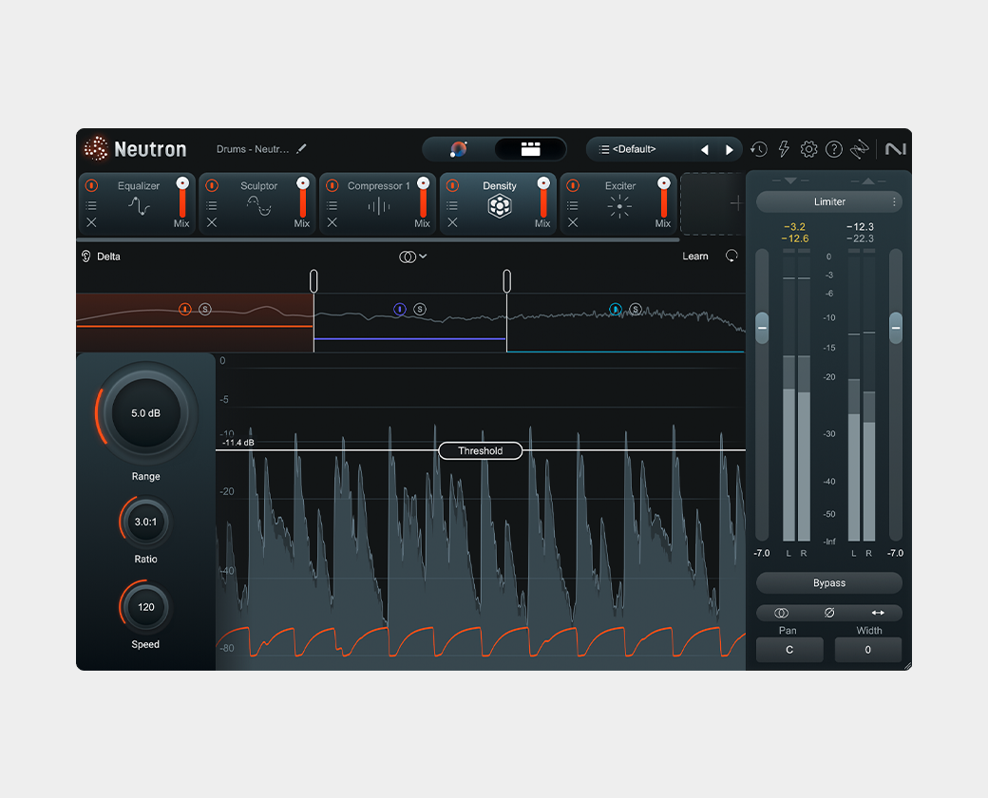Select the Exciter module tab

click(618, 203)
